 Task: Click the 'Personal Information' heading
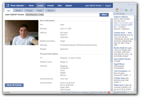[x=49, y=54]
